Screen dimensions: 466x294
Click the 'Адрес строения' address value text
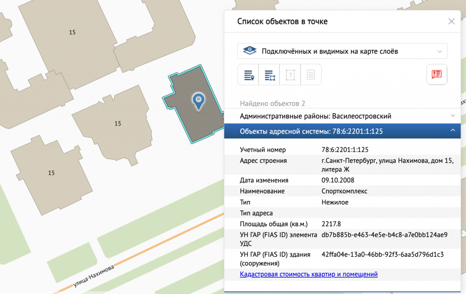tap(387, 165)
